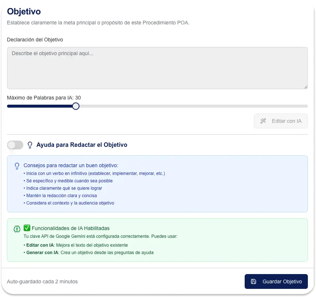316x297 pixels.
Task: Click bold Editar con IA text in green panel
Action: [x=40, y=245]
